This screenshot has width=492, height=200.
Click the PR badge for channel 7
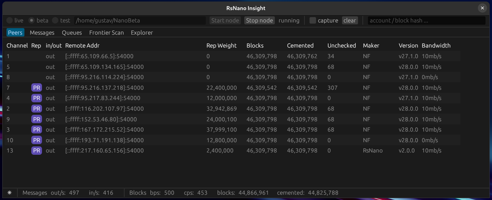click(x=37, y=88)
